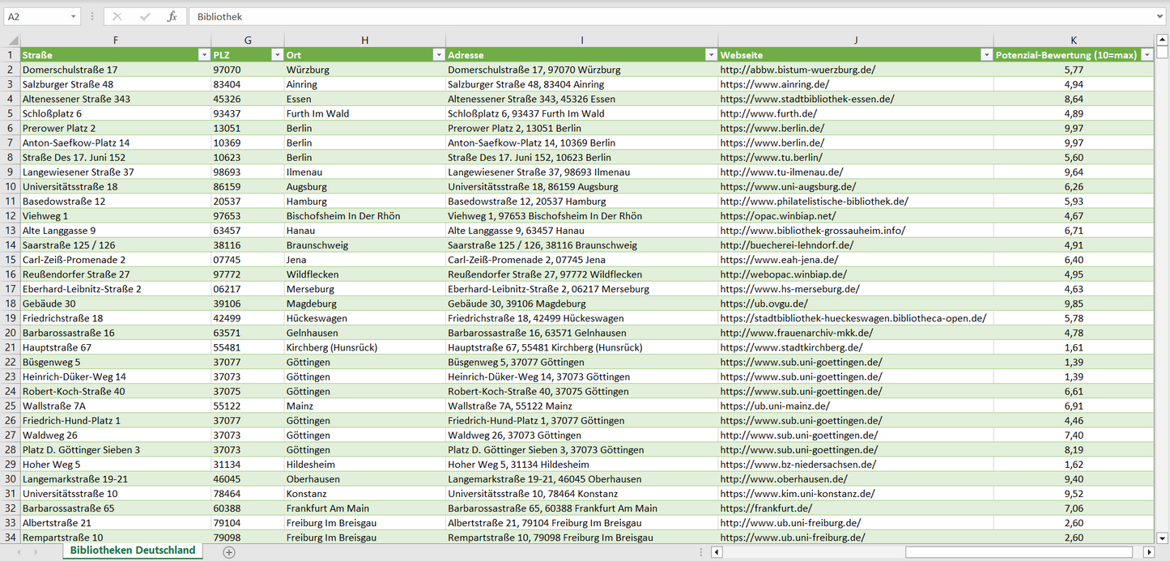Click the Insert Function fx icon
The height and width of the screenshot is (561, 1170).
(x=172, y=16)
